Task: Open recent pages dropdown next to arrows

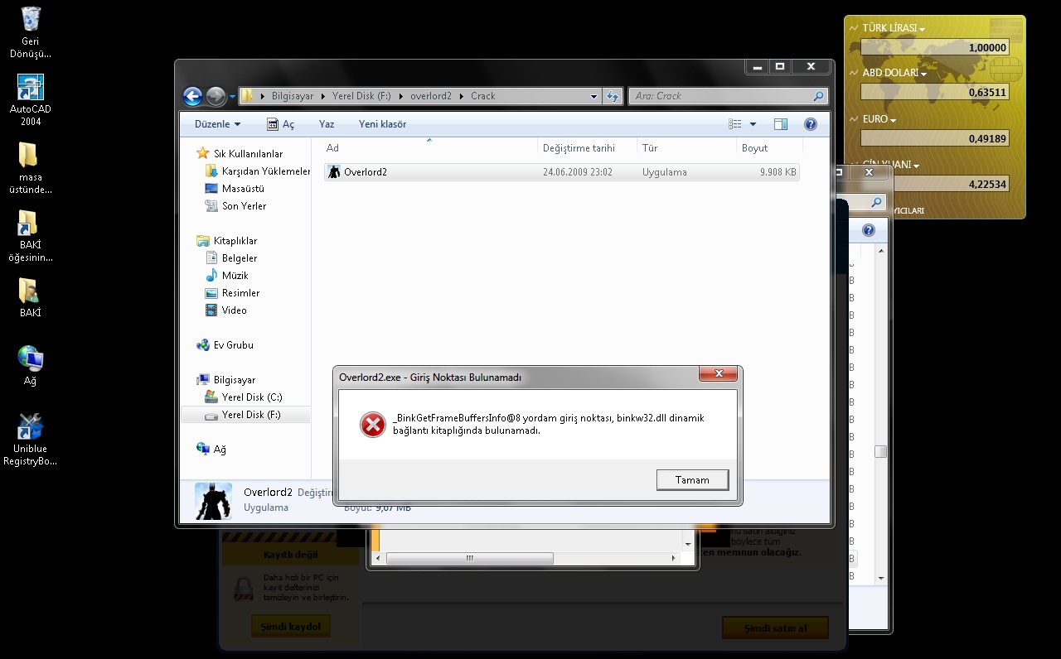Action: pyautogui.click(x=232, y=97)
